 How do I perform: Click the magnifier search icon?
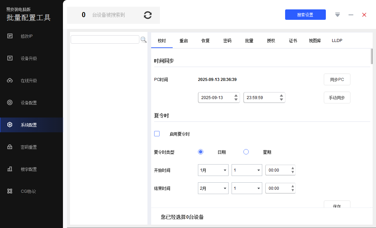tap(144, 40)
